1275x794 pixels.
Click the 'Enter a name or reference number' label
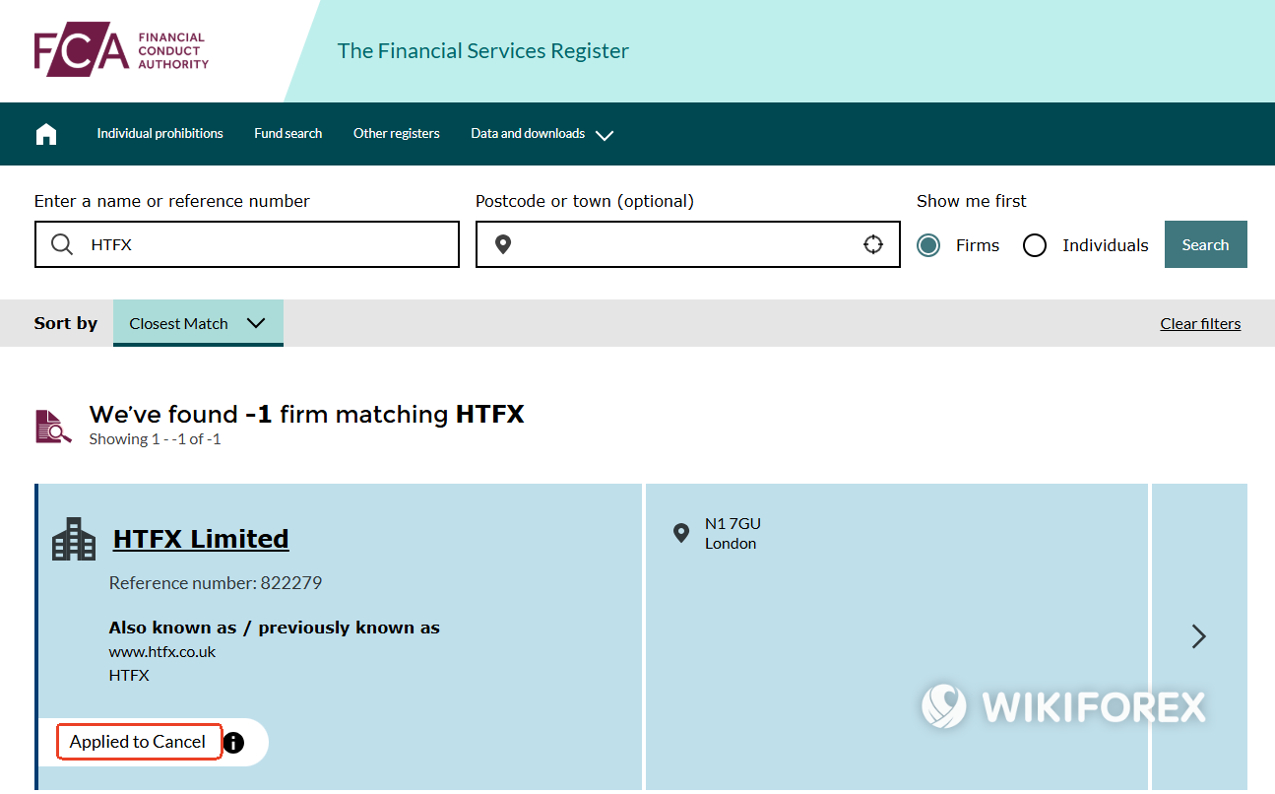click(172, 201)
